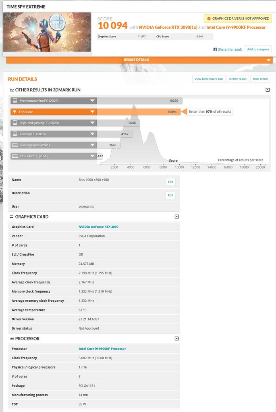
Task: Click the CPU Score value 5 340
Action: (x=199, y=37)
